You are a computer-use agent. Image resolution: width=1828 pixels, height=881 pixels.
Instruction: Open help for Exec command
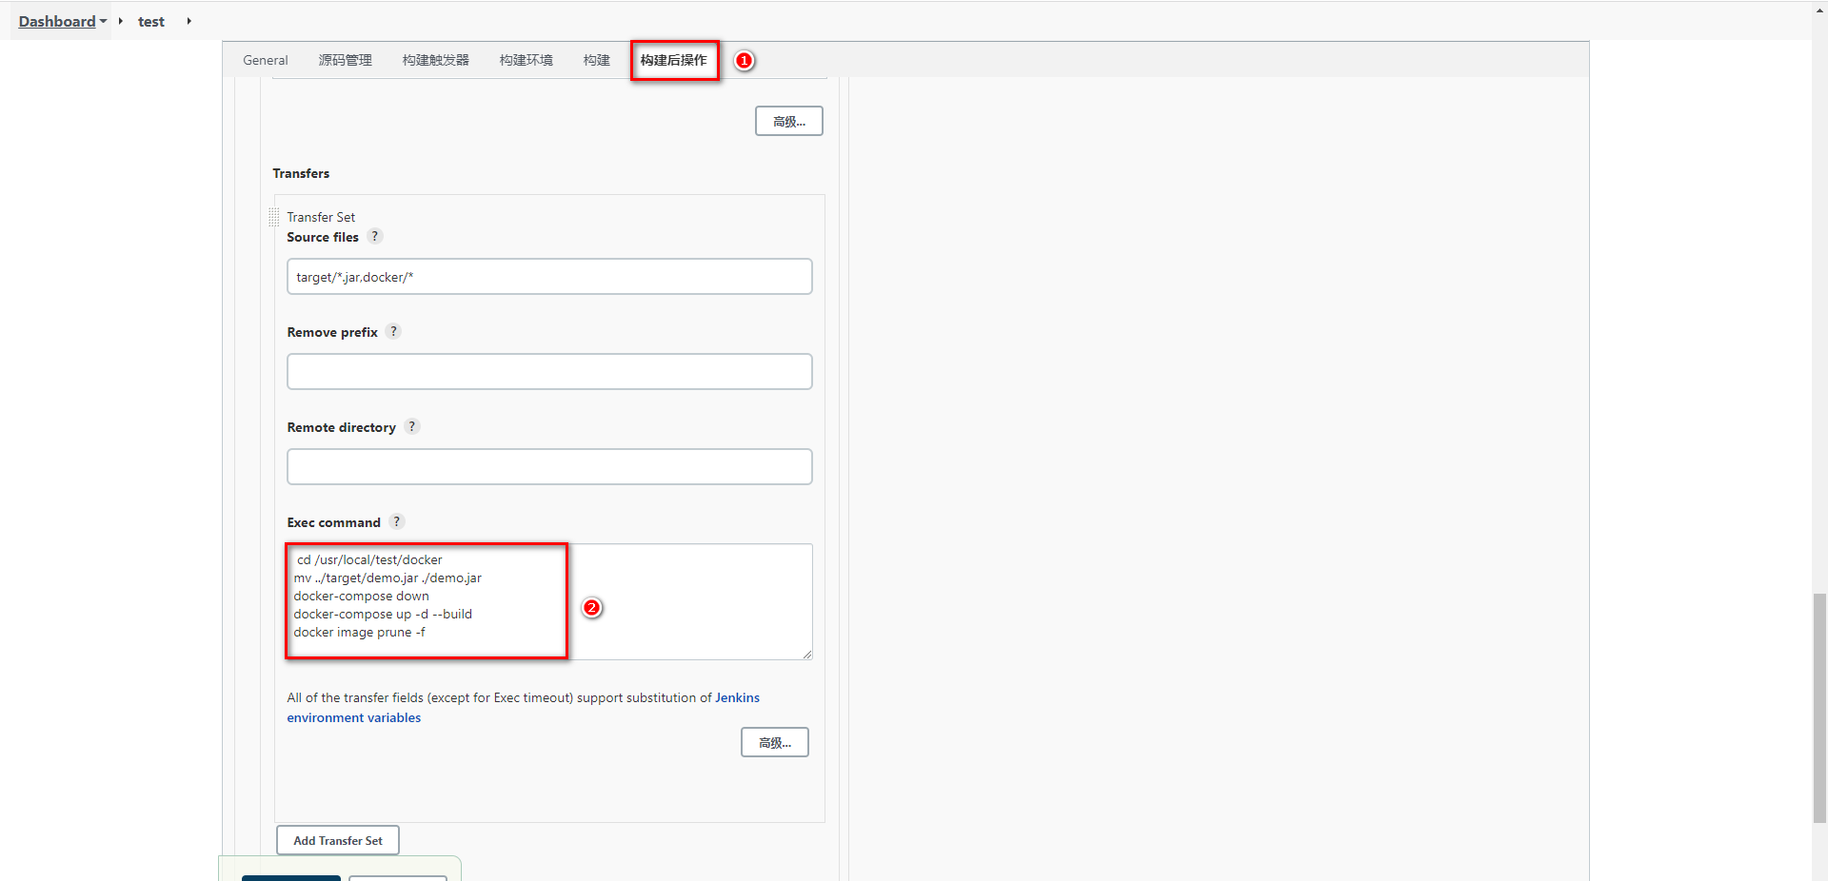click(397, 521)
